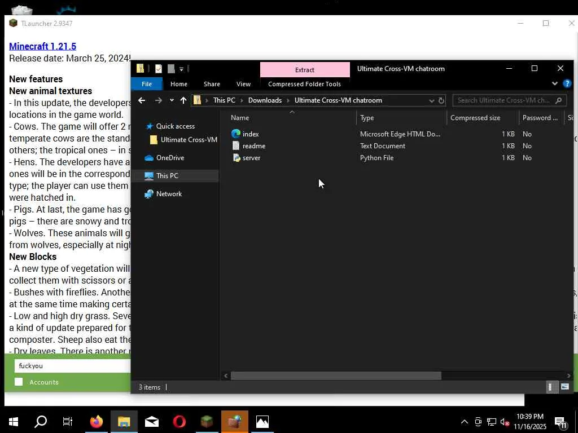Open the View ribbon tab
This screenshot has height=433, width=578.
click(243, 84)
